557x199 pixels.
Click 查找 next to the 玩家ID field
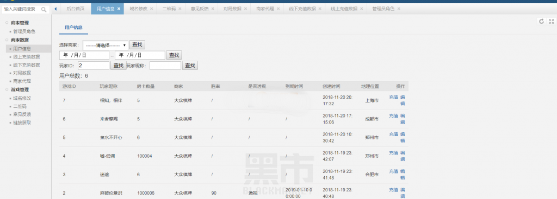click(119, 66)
